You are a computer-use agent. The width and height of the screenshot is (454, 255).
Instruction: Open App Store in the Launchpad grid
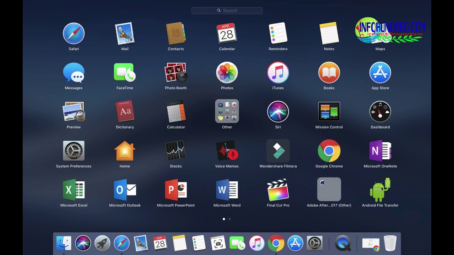click(380, 73)
